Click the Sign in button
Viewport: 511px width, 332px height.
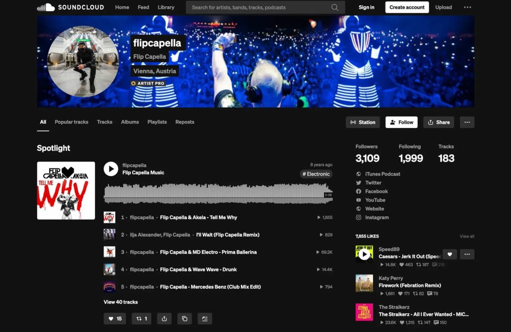coord(367,7)
